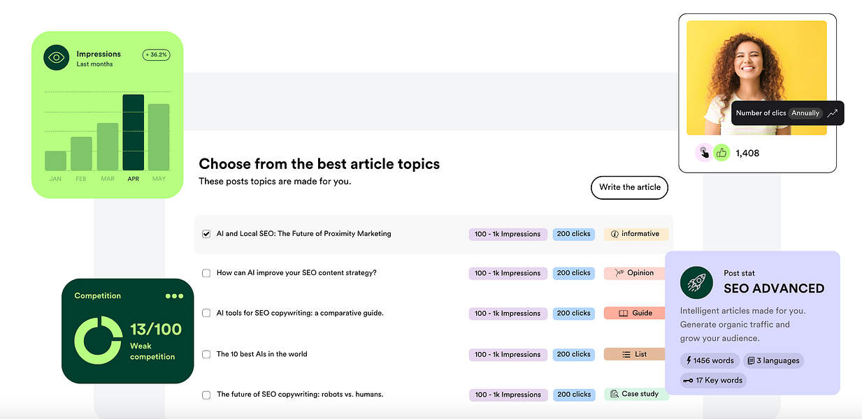Click the quill icon on the Opinion tag
The height and width of the screenshot is (419, 862).
click(x=619, y=273)
